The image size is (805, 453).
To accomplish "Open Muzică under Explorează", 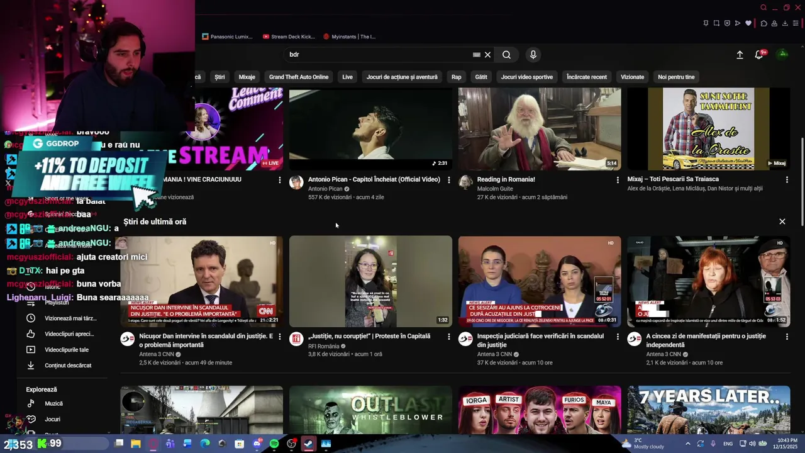I will [44, 403].
